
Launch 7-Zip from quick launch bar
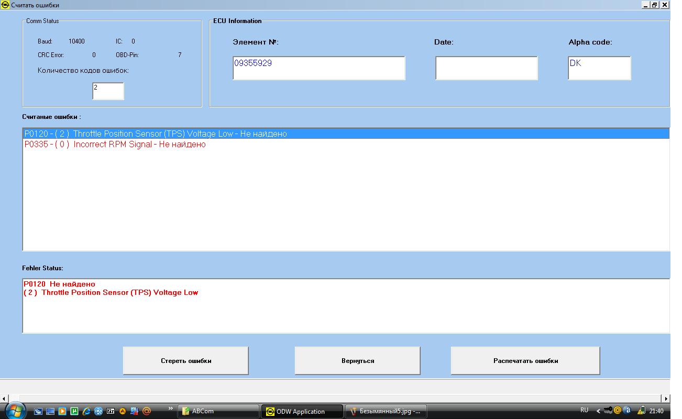pyautogui.click(x=111, y=411)
